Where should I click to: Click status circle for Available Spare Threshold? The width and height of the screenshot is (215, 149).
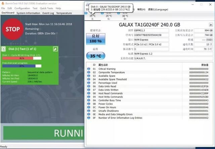click(x=89, y=79)
